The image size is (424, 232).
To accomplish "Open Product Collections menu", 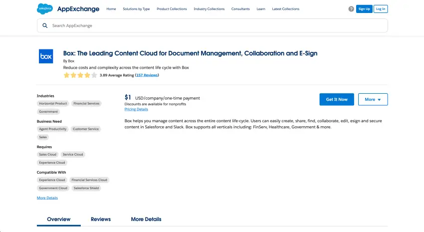I will click(x=172, y=9).
